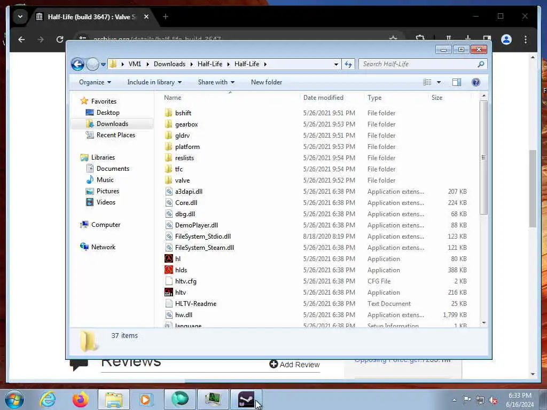Click the New folder button
The image size is (547, 410).
pos(267,82)
